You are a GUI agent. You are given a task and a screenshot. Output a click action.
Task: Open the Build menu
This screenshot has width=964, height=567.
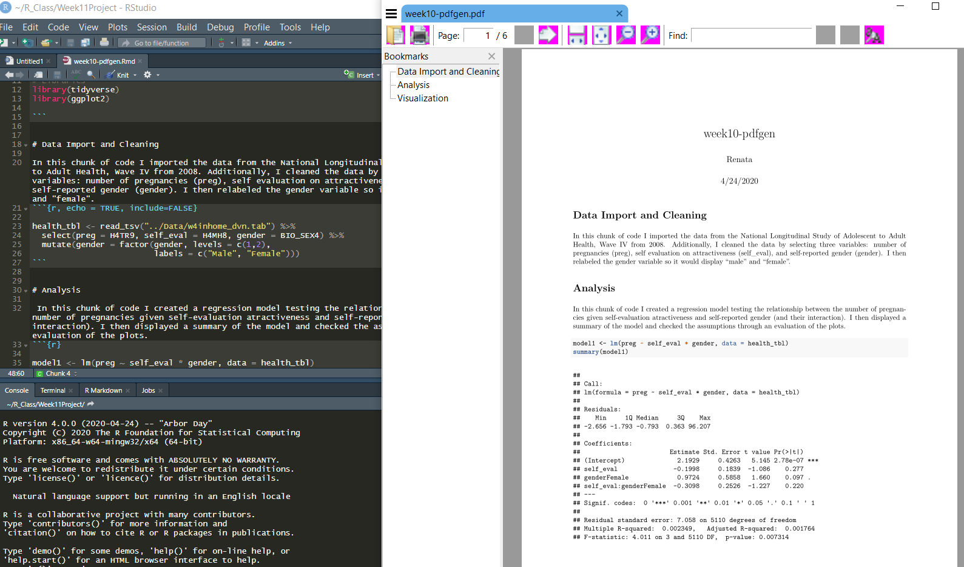pyautogui.click(x=187, y=27)
